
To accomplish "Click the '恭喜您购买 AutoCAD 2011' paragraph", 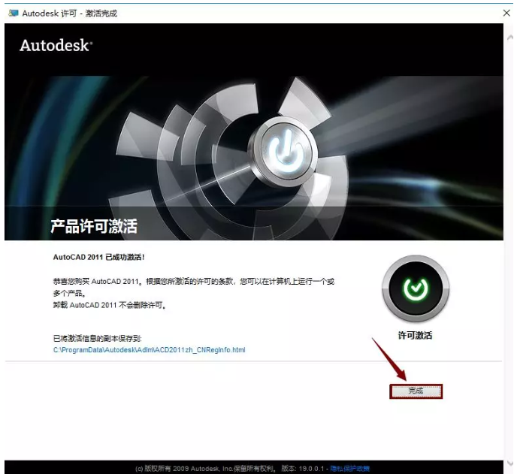I will click(x=194, y=287).
